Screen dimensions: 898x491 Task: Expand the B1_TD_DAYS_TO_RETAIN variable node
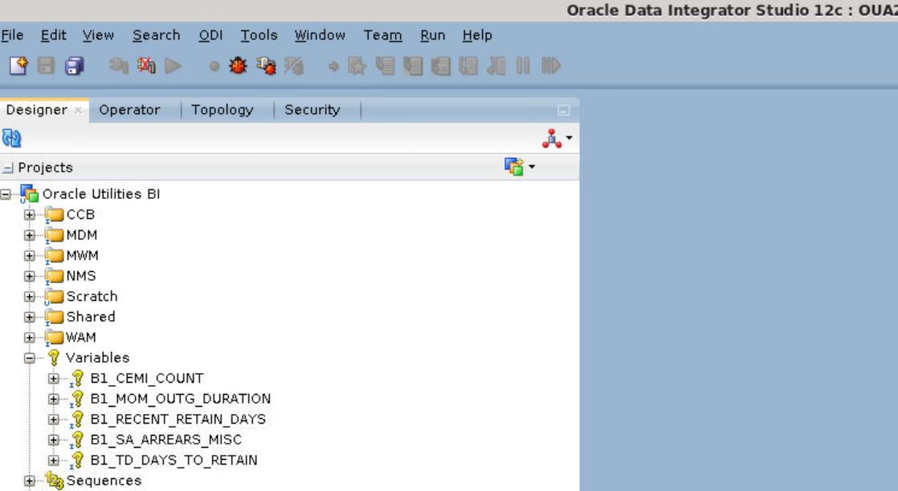coord(54,460)
